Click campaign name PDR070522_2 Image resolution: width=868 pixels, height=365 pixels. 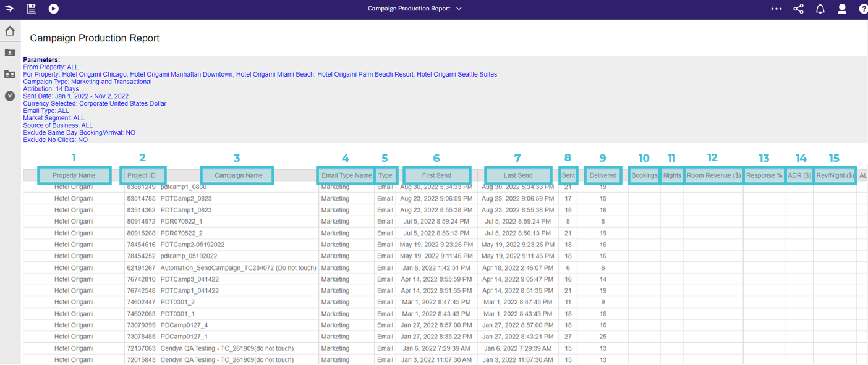tap(181, 233)
